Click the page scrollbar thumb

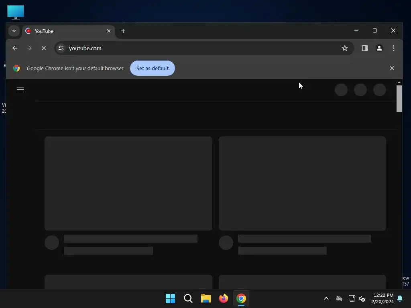pos(399,99)
